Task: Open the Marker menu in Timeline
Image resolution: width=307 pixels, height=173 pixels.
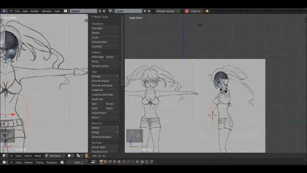Action: coord(29,162)
